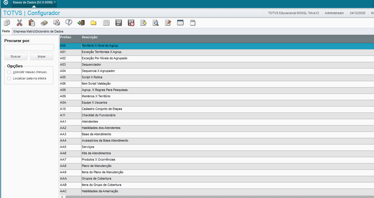Select row Script X Rotina
This screenshot has height=198, width=374.
click(217, 77)
